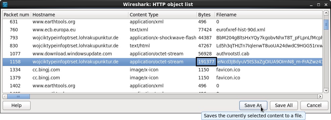This screenshot has width=331, height=120.
Task: Click 191377 bytes cell
Action: click(x=206, y=62)
